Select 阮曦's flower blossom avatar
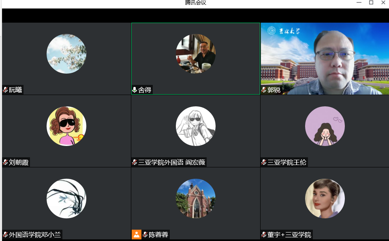 [66, 54]
